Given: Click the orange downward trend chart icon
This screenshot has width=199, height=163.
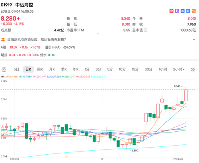Looking at the screenshot, I should (194, 11).
